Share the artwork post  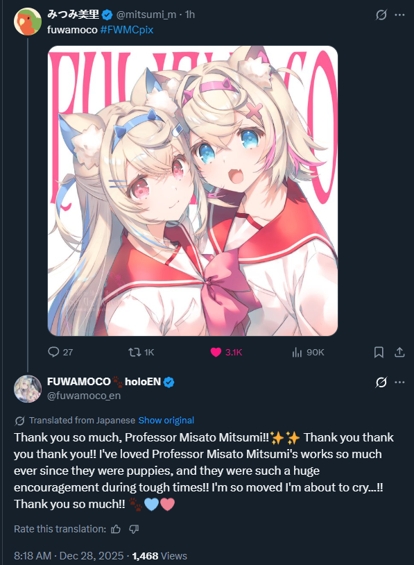399,352
